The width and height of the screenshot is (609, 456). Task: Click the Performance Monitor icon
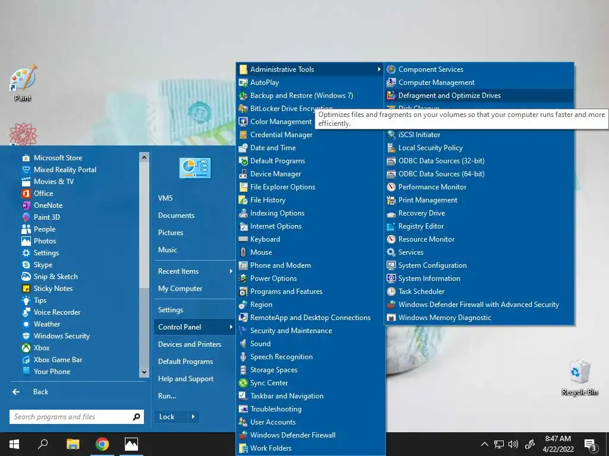click(x=391, y=187)
